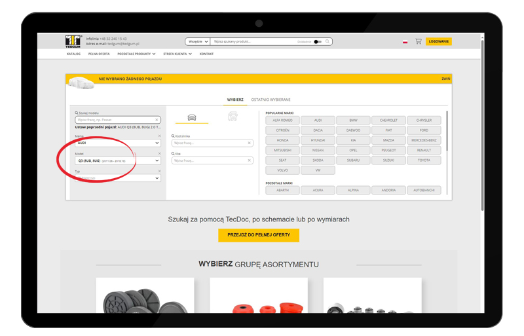Clear the Typ selection with X
524x336 pixels.
[159, 171]
